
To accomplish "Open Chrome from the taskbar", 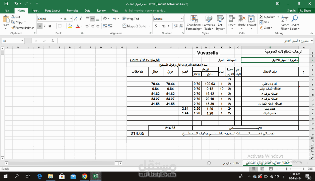I will 84,176.
